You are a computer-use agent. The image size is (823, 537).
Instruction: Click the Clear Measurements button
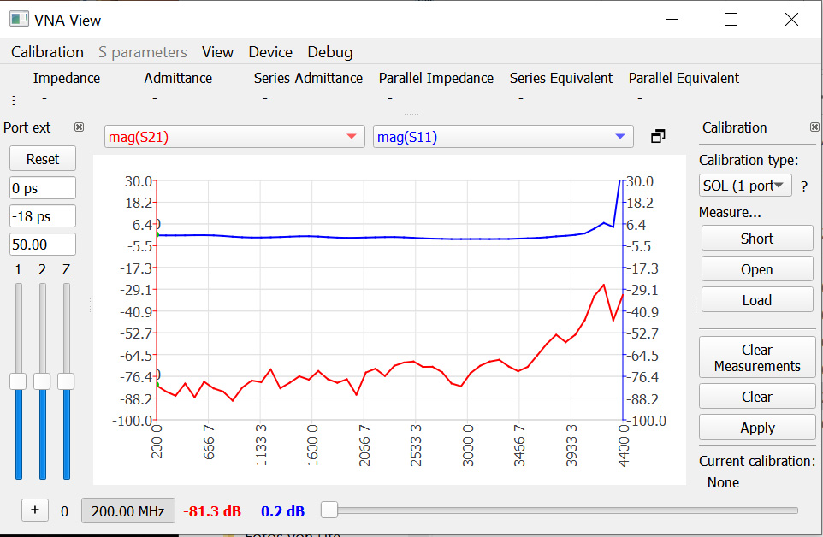coord(756,357)
